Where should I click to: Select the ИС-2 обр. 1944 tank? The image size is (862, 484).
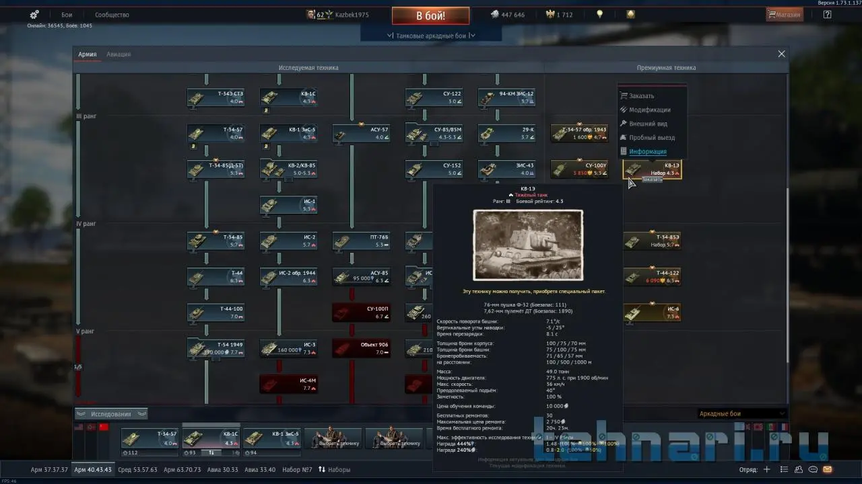[x=288, y=276]
